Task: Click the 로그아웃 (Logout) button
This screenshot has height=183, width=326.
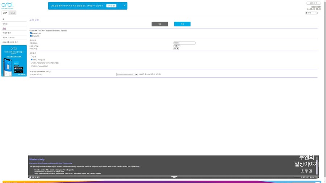Action: tap(313, 3)
